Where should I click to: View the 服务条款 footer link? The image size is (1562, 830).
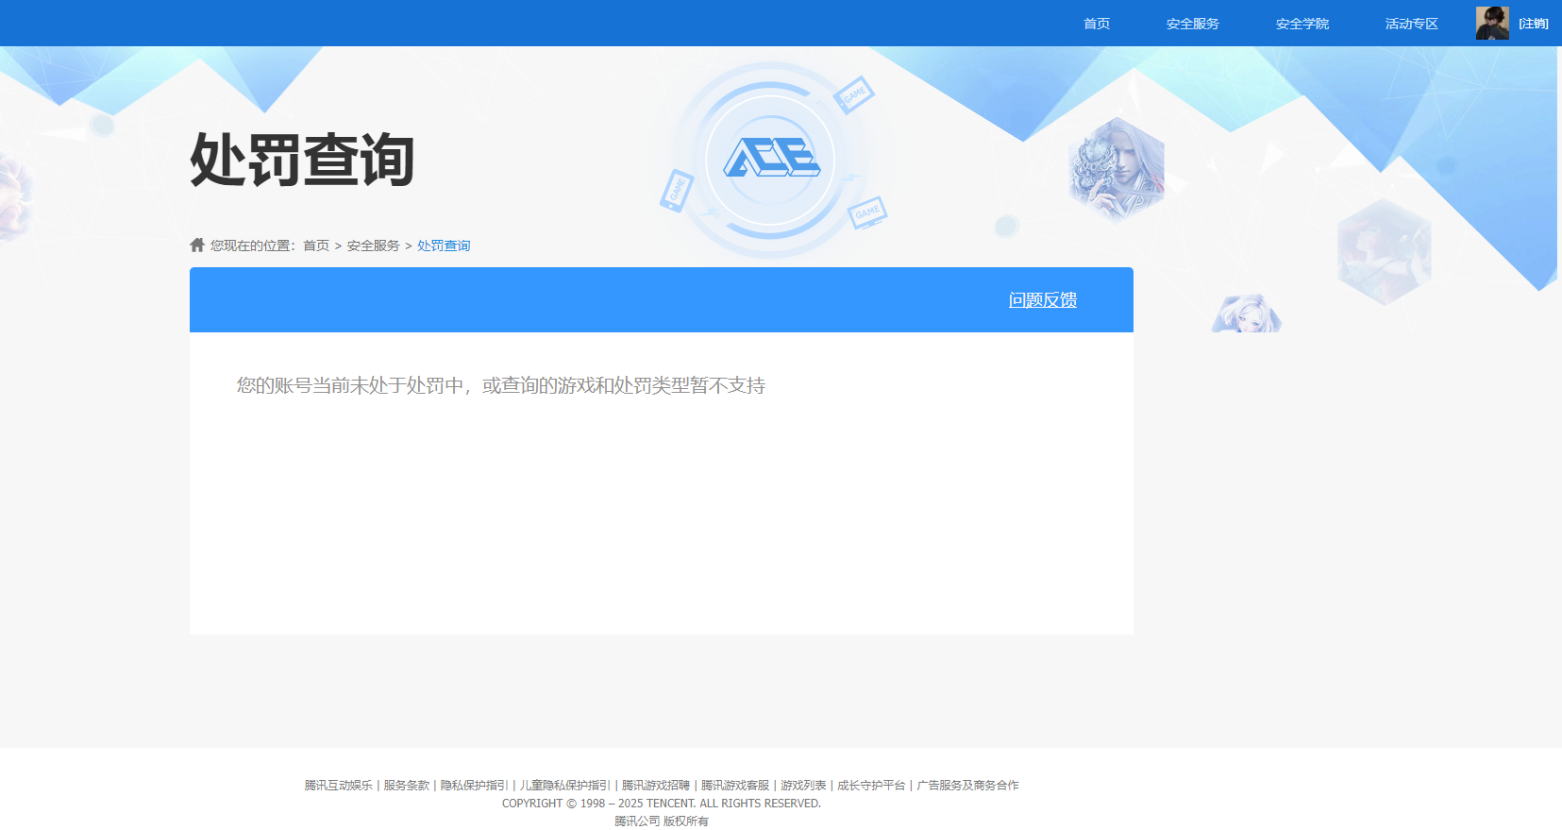(x=406, y=786)
